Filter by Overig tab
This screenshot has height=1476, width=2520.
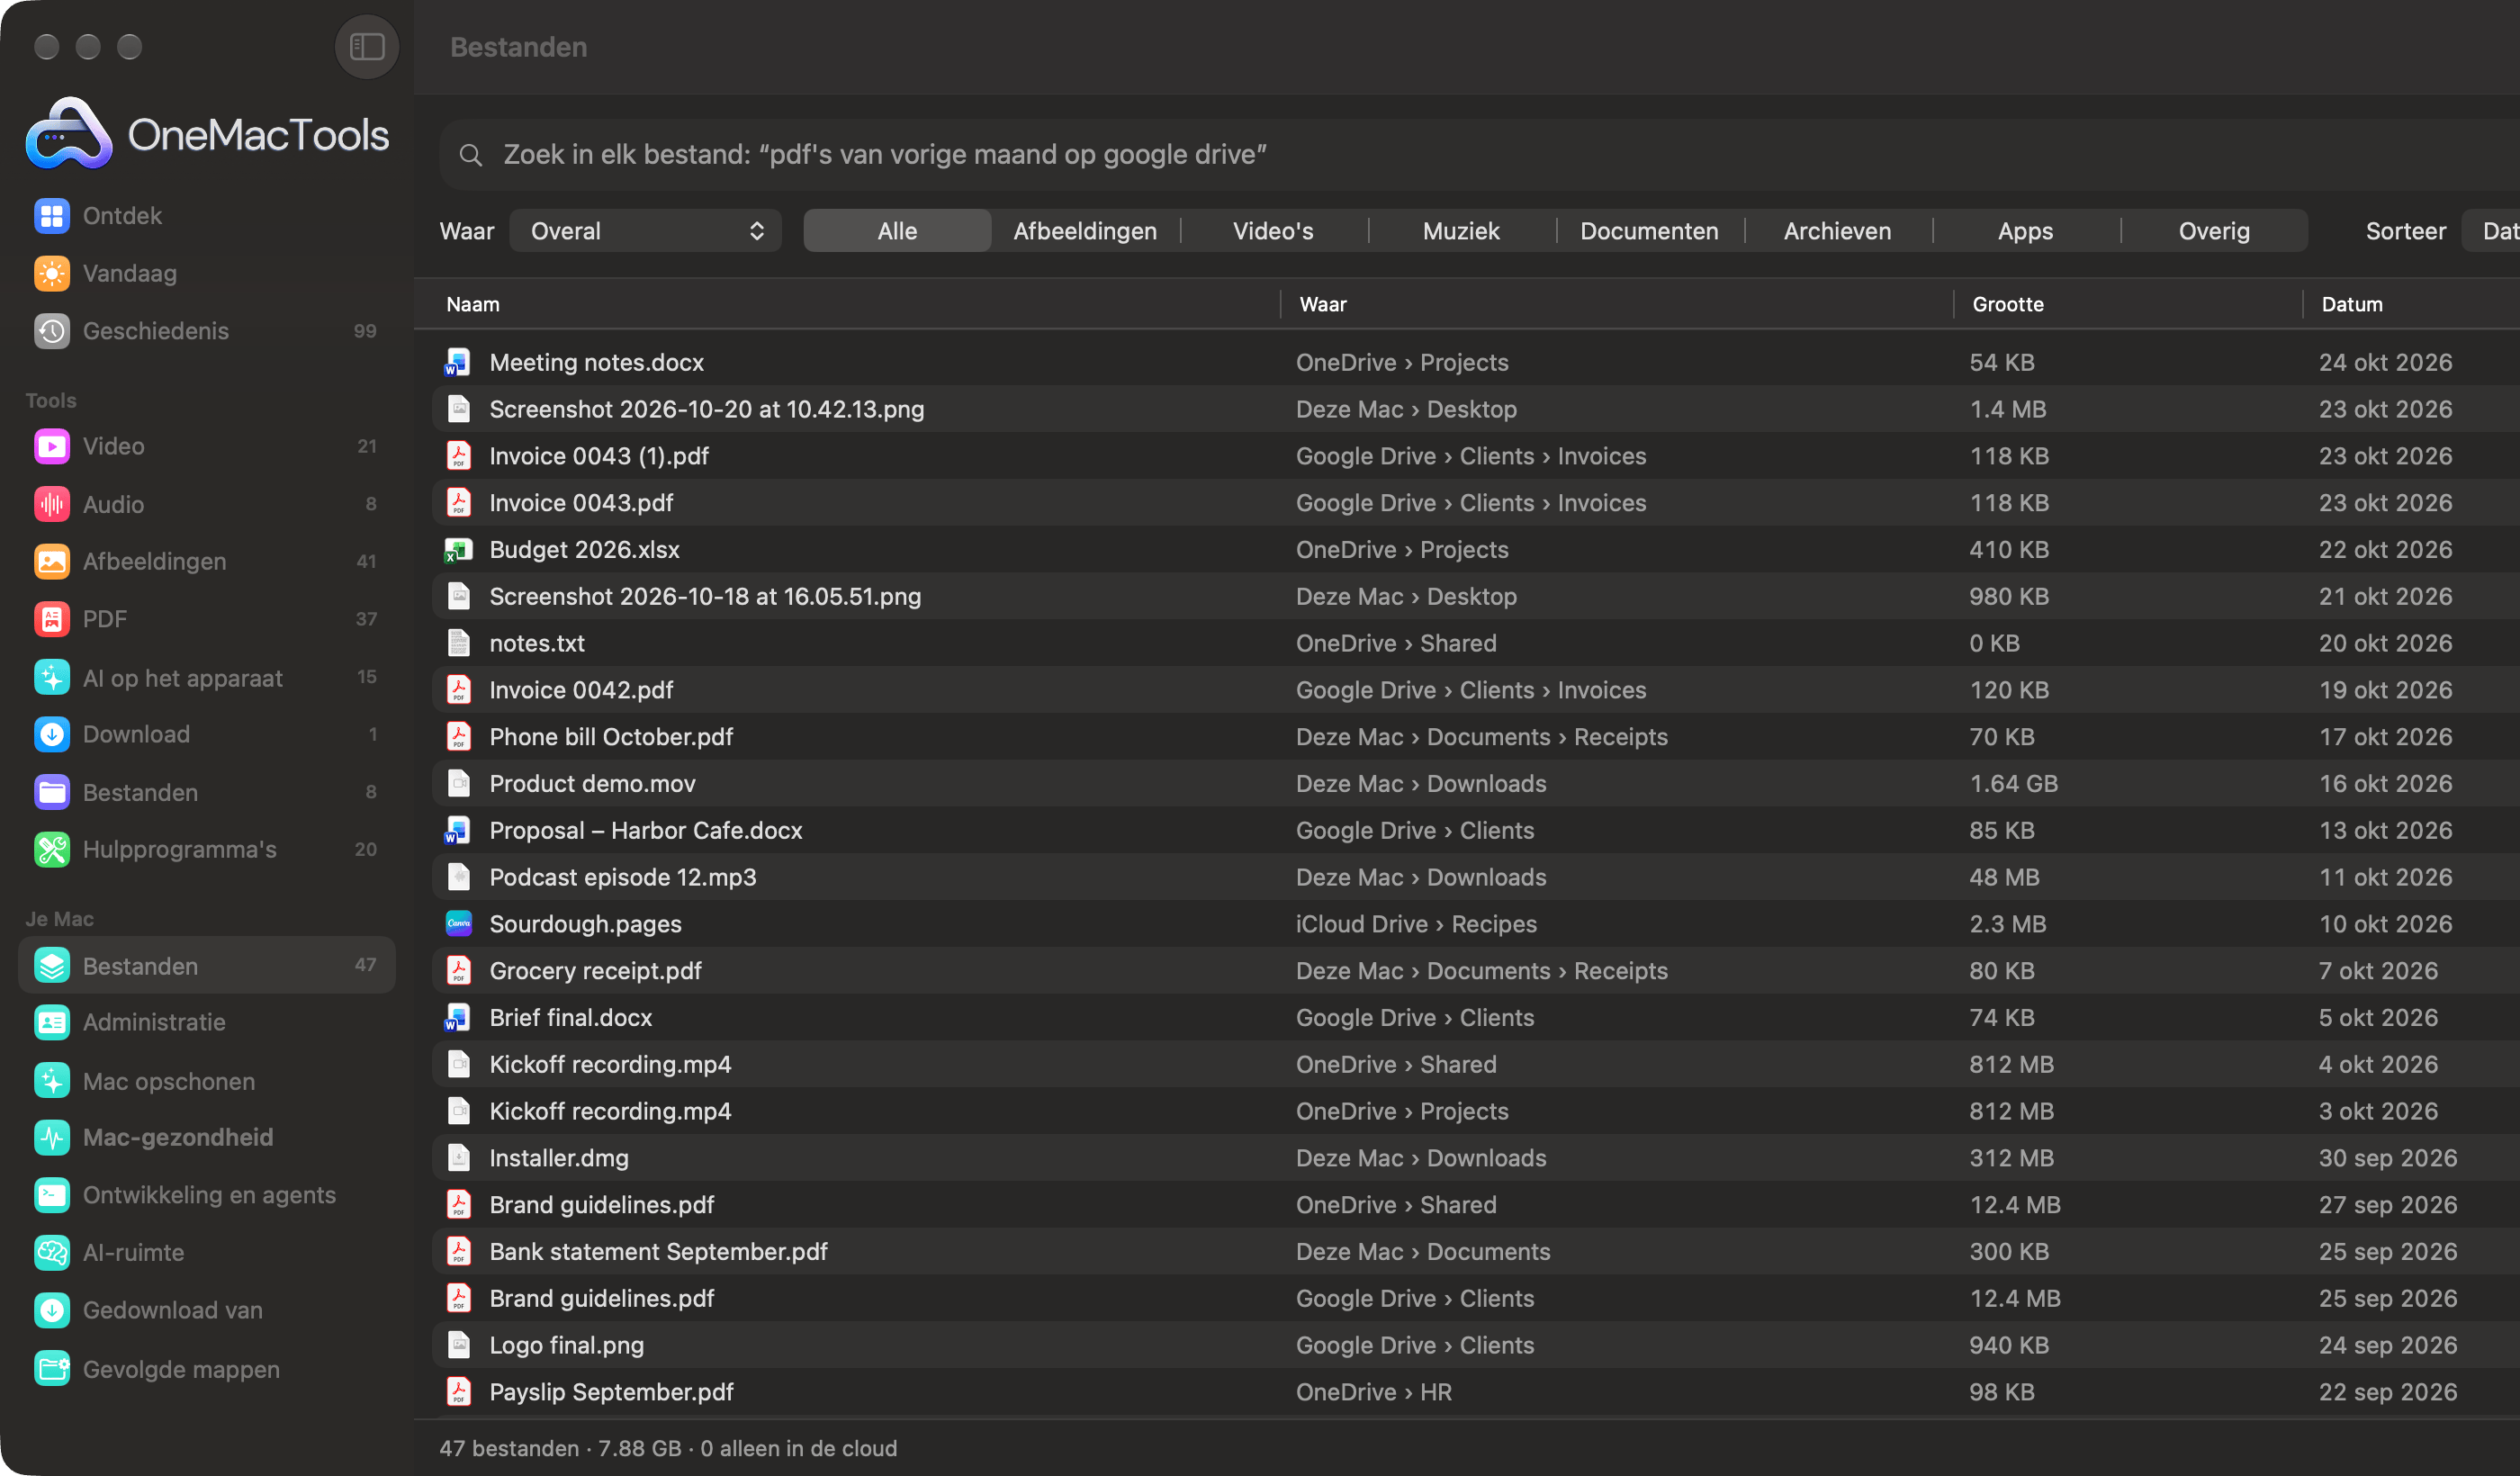point(2214,231)
